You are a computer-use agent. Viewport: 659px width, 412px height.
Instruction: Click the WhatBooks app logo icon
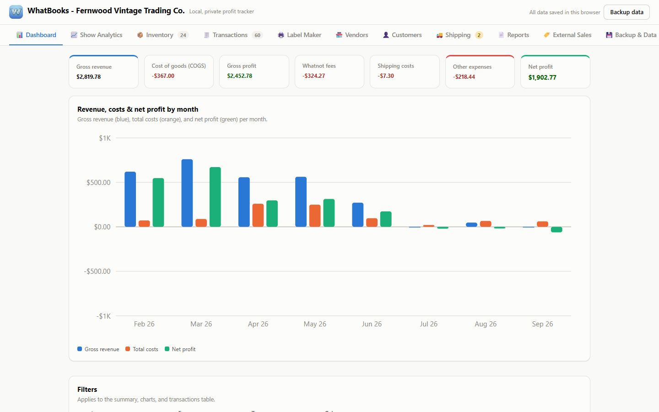tap(16, 12)
